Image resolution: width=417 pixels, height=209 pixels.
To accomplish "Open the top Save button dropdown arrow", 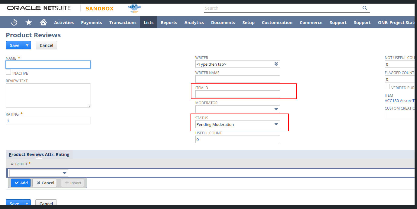I will [27, 45].
